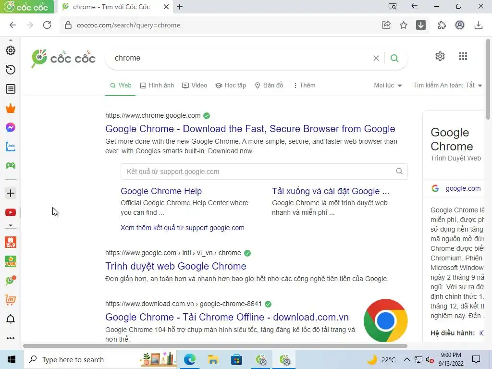Show hidden system tray icons
This screenshot has height=369, width=492.
pyautogui.click(x=406, y=359)
